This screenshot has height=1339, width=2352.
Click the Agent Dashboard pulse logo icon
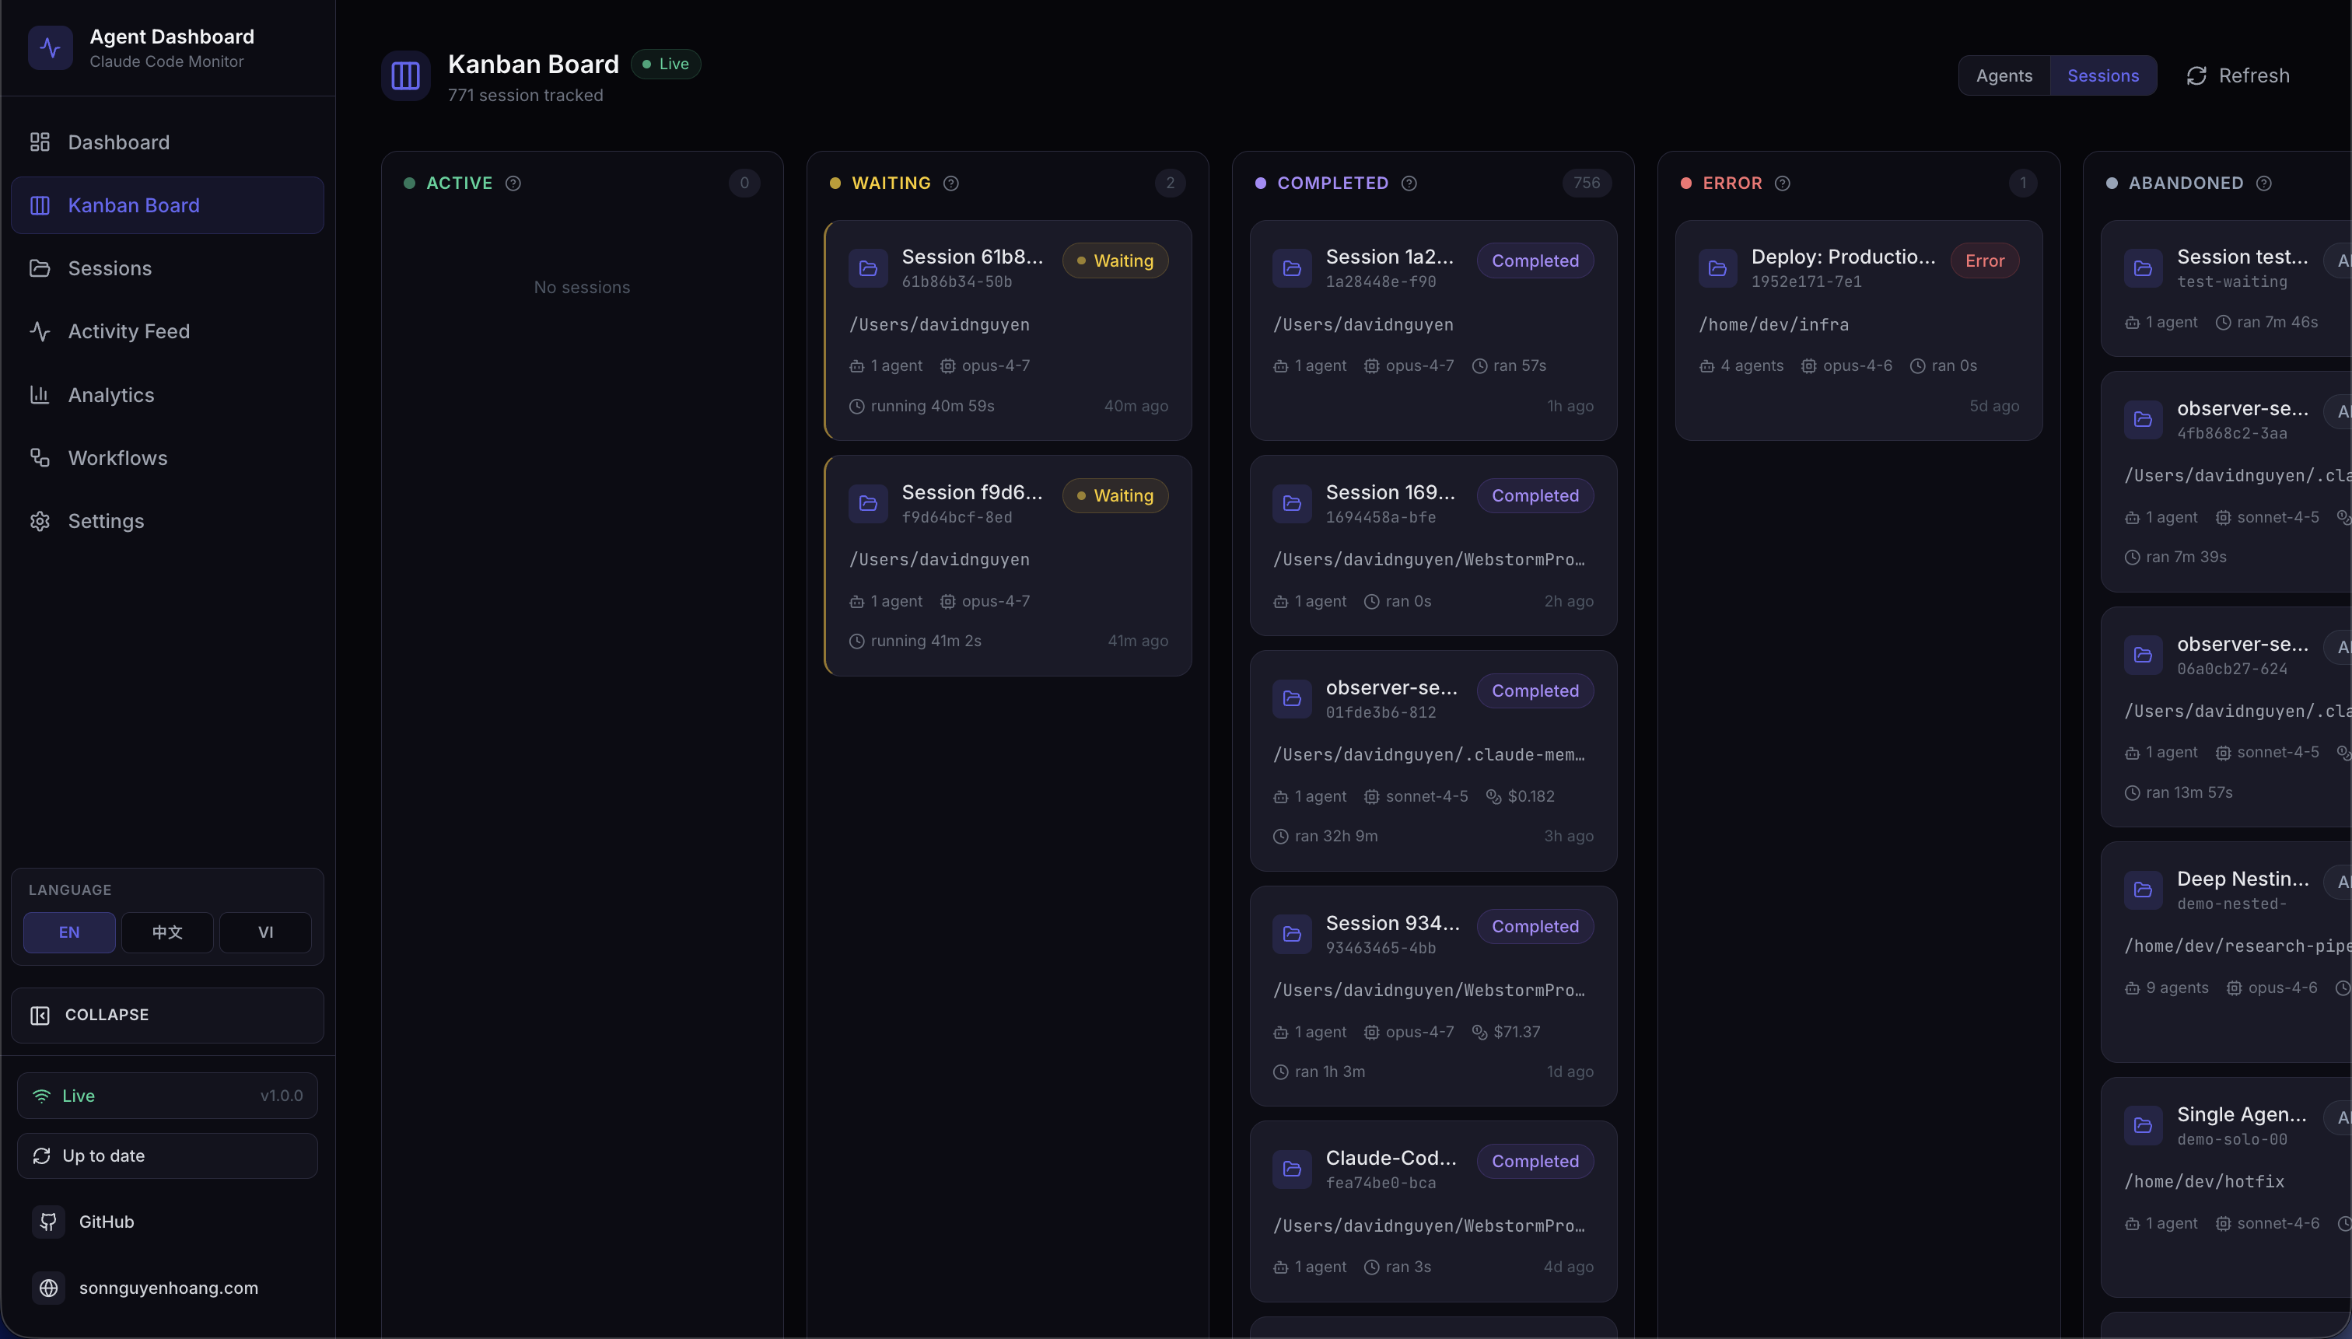pos(51,48)
